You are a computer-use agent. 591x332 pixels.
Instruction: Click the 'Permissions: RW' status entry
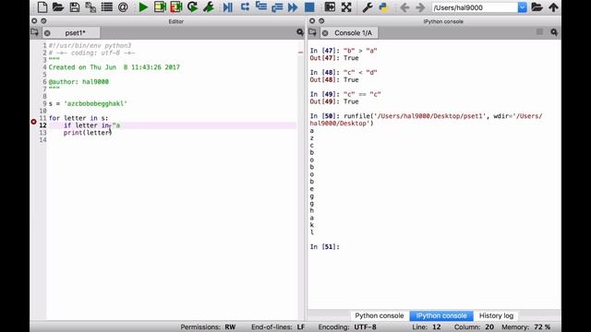tap(208, 326)
